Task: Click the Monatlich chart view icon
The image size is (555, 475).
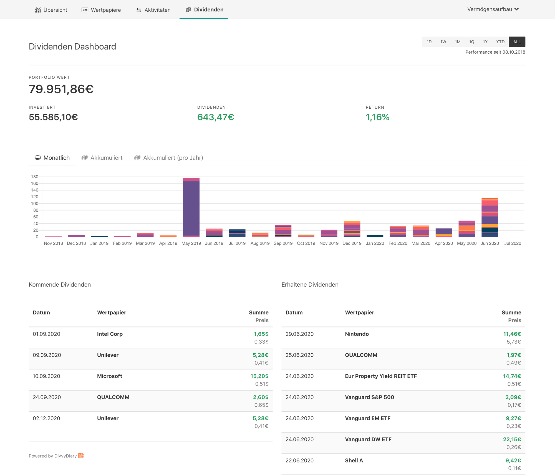Action: (37, 158)
